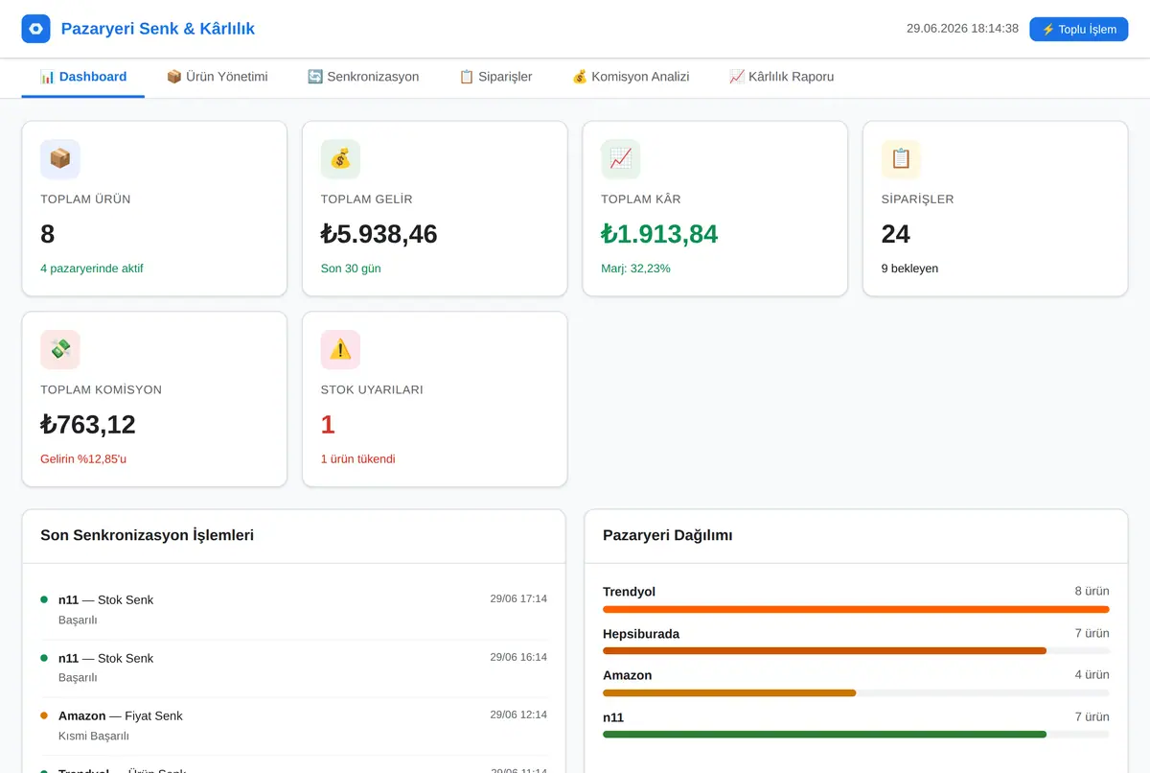This screenshot has width=1150, height=773.
Task: Switch to the Ürün Yönetimi tab
Action: coord(217,77)
